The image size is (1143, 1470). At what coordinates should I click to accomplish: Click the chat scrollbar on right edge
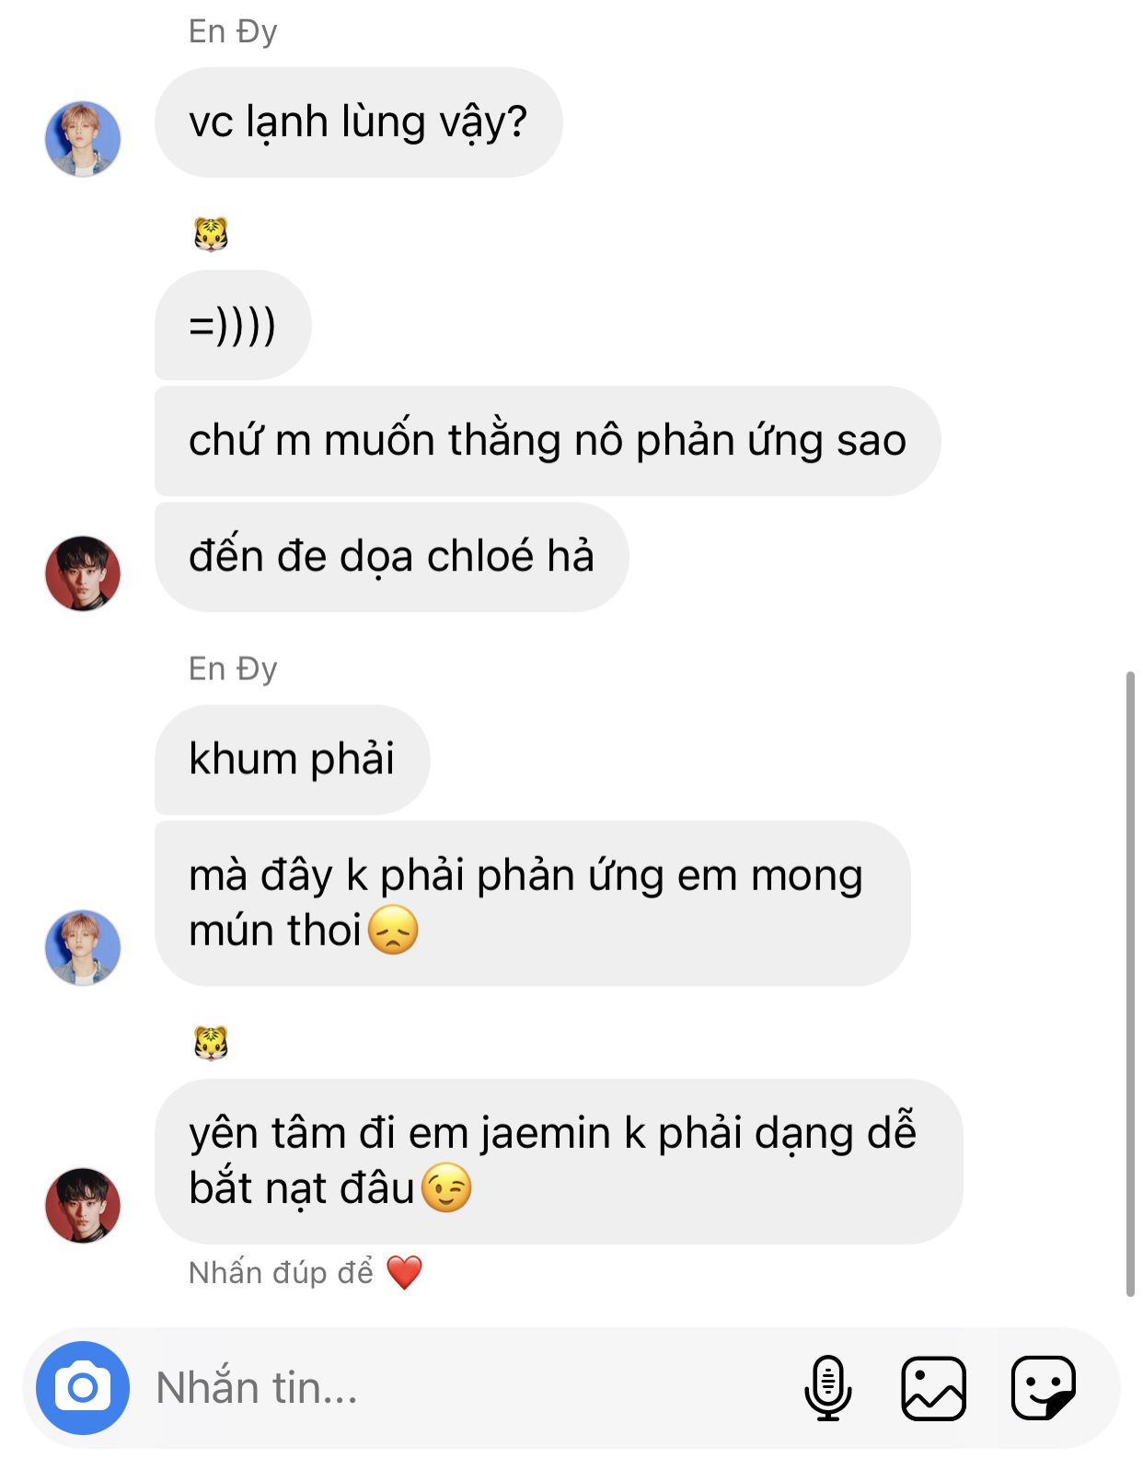pos(1130,983)
